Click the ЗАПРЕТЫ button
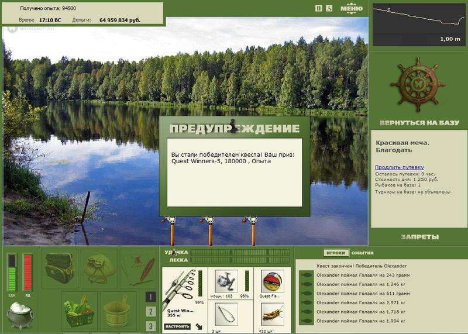 [x=419, y=237]
